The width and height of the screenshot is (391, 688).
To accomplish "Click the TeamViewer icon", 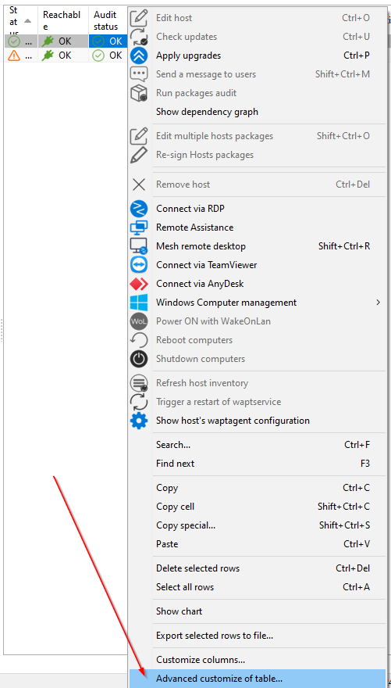I will click(x=139, y=265).
